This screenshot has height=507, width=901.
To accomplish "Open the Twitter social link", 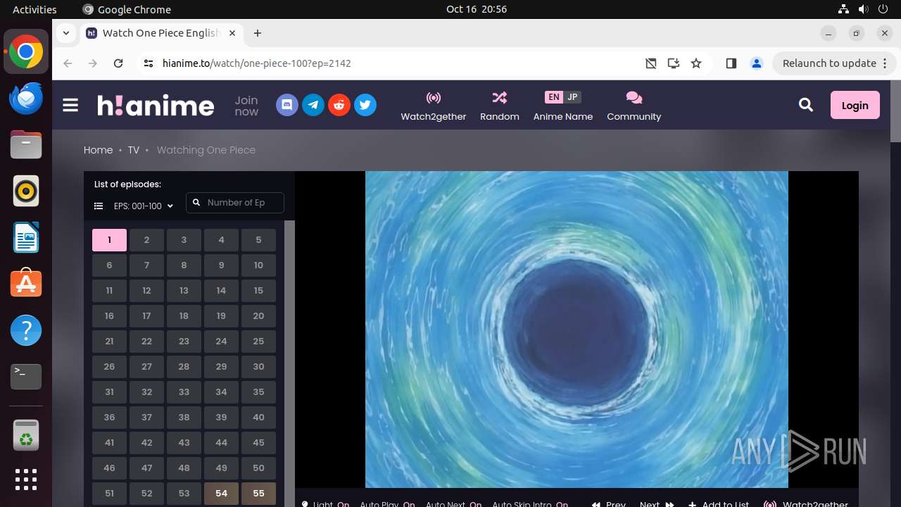I will pyautogui.click(x=365, y=106).
